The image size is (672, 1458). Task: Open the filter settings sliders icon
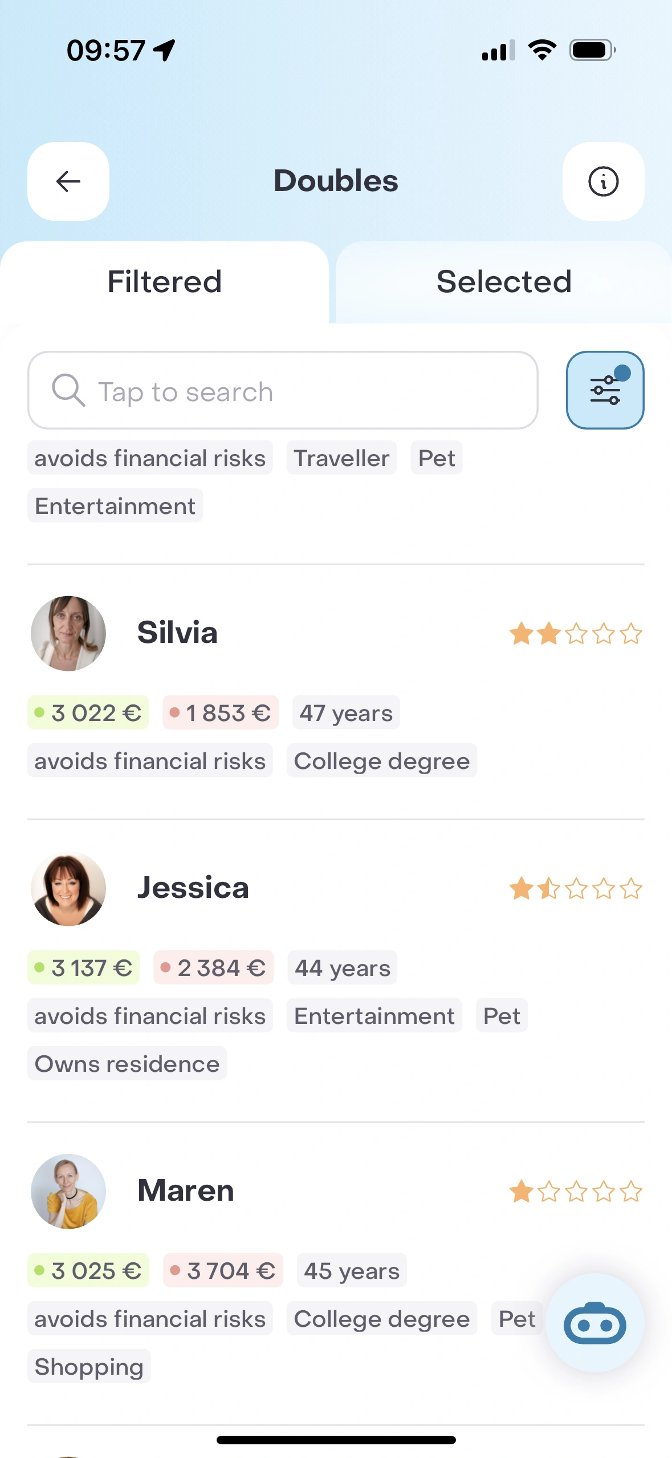(x=605, y=390)
